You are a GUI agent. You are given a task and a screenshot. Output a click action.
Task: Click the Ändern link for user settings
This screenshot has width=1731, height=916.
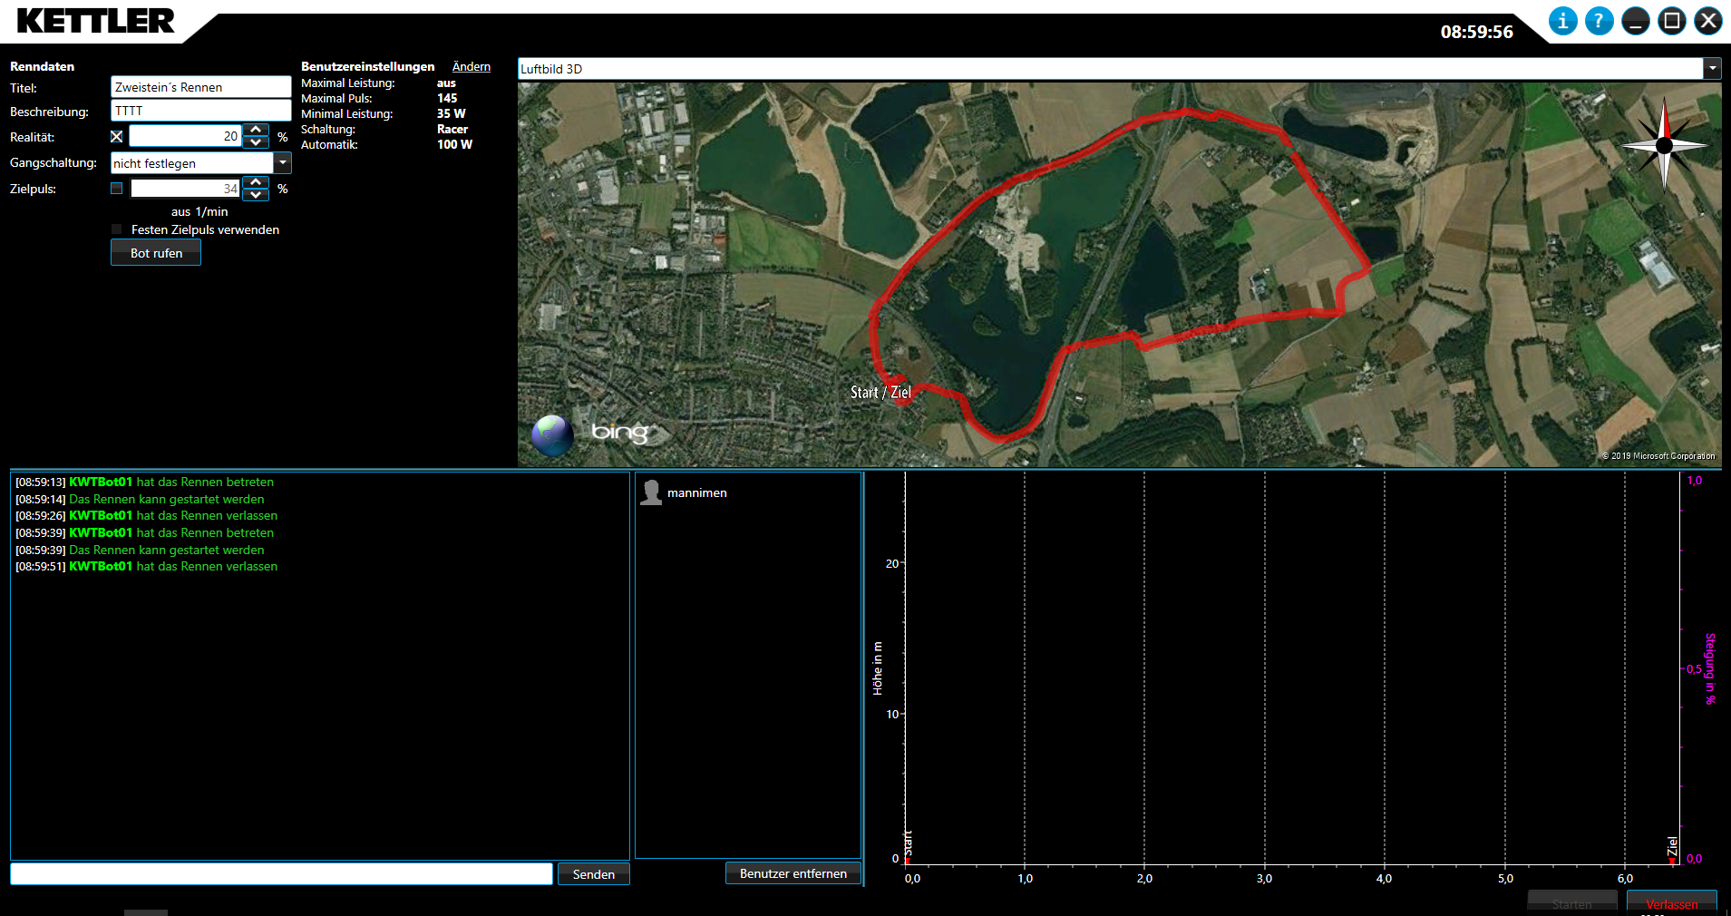click(471, 66)
